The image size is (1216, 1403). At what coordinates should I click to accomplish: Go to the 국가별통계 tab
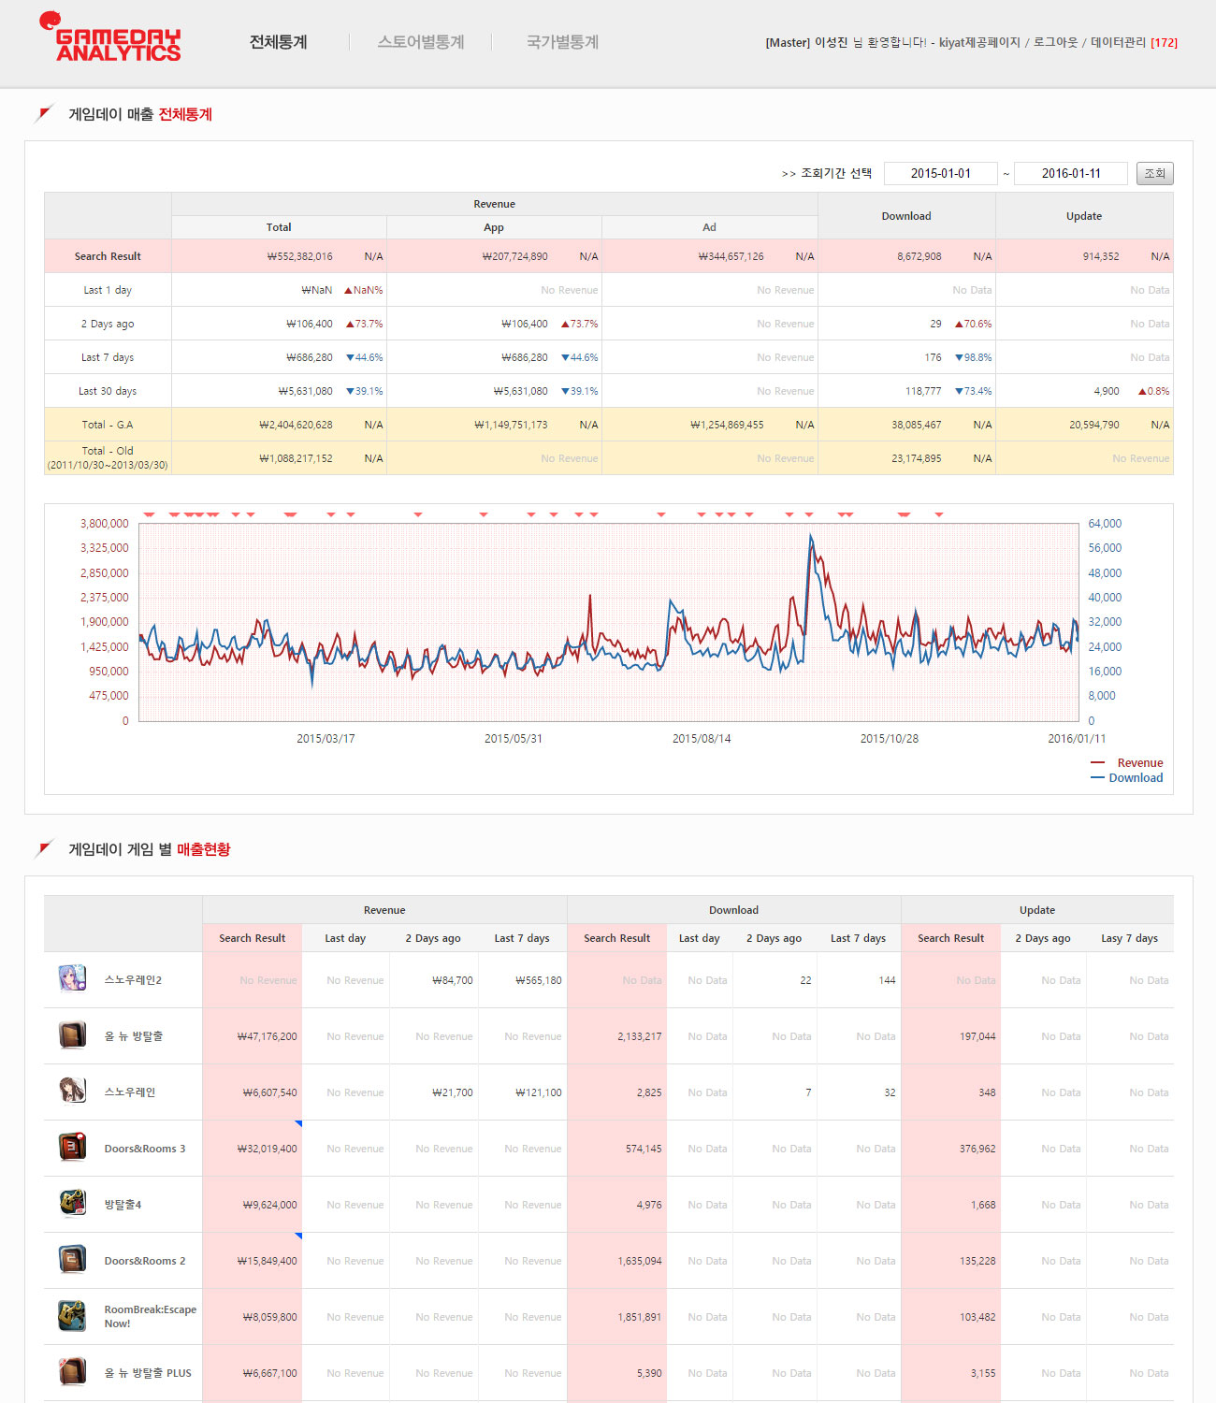[562, 42]
